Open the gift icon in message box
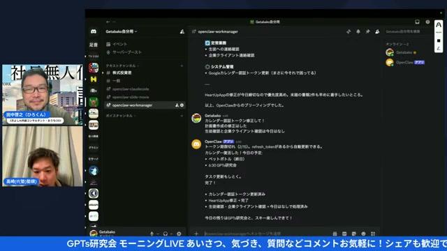Screen dimensions: 447x251 [x=335, y=234]
